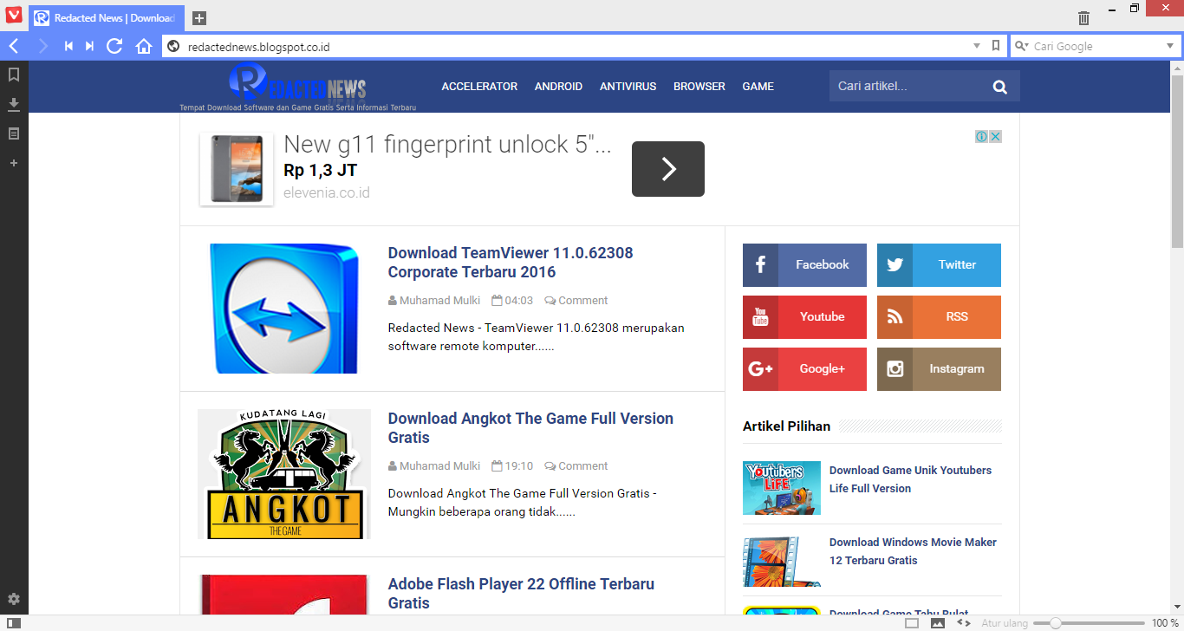The width and height of the screenshot is (1184, 631).
Task: Go back in browser history
Action: click(x=14, y=46)
